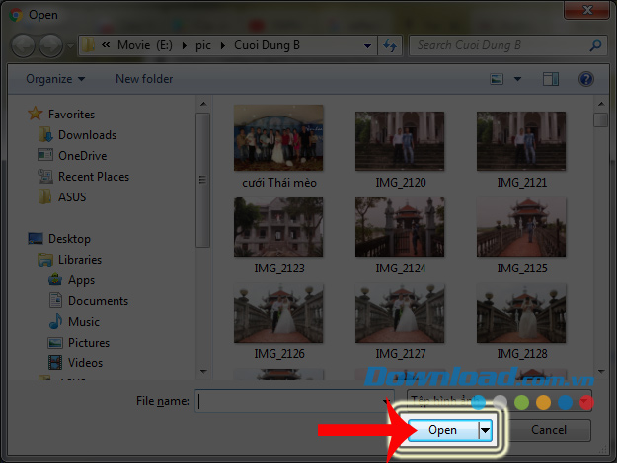Image resolution: width=617 pixels, height=463 pixels.
Task: Open recent locations dropdown beside navigation arrows
Action: [71, 46]
